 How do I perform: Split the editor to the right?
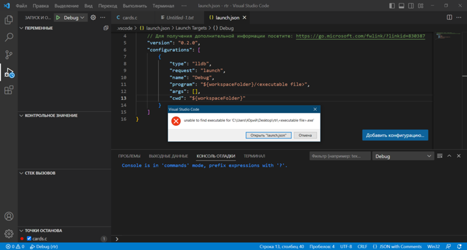click(x=449, y=17)
